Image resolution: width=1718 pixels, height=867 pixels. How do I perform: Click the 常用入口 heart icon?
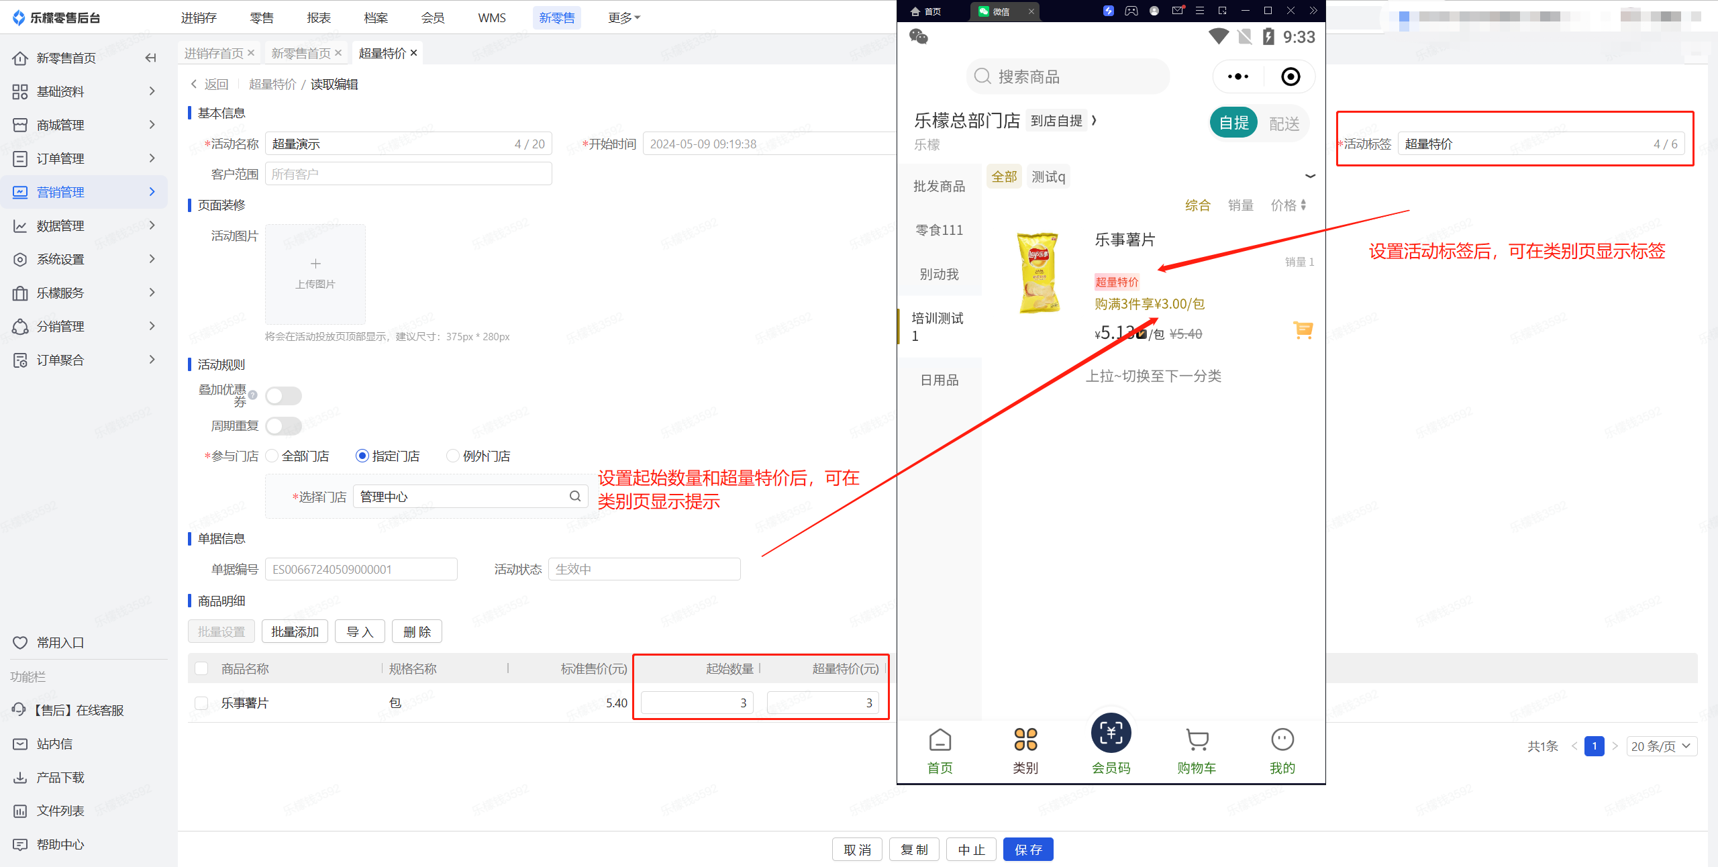20,642
